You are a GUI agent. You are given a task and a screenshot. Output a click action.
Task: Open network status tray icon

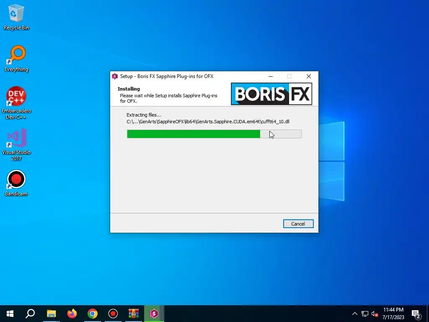click(365, 314)
